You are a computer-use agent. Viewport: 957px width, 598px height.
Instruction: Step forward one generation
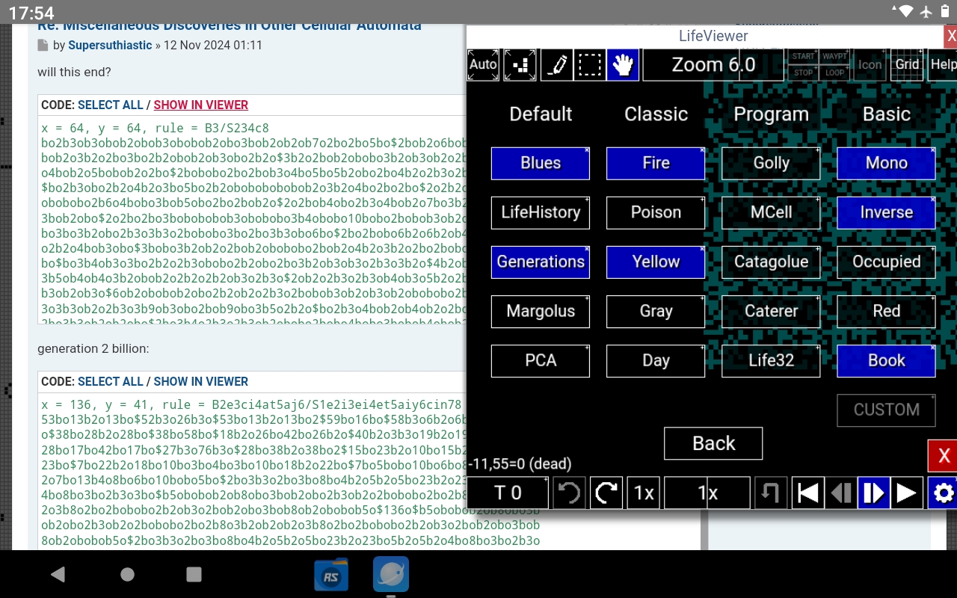(x=874, y=493)
